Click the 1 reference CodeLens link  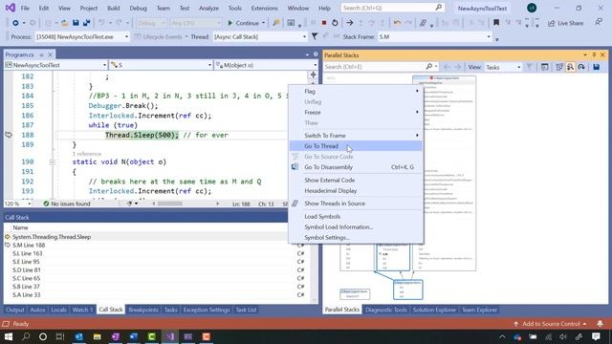(87, 154)
